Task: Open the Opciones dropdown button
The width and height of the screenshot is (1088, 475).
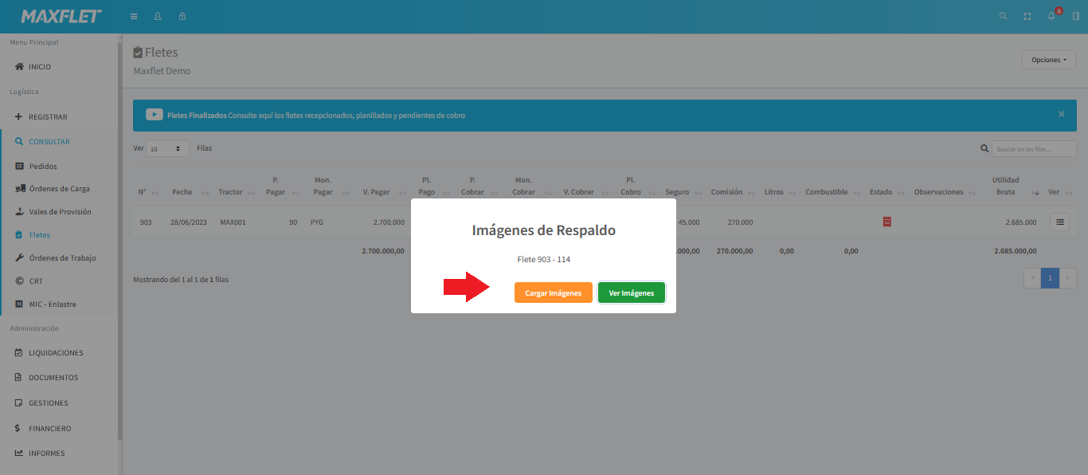Action: pos(1048,60)
